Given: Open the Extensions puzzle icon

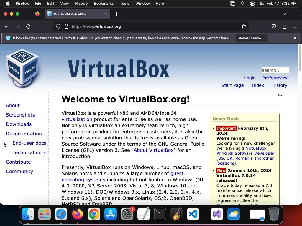Looking at the screenshot, I should 284,26.
